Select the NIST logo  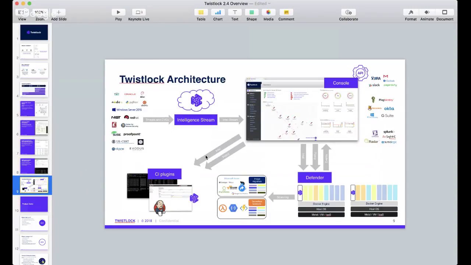pyautogui.click(x=116, y=117)
